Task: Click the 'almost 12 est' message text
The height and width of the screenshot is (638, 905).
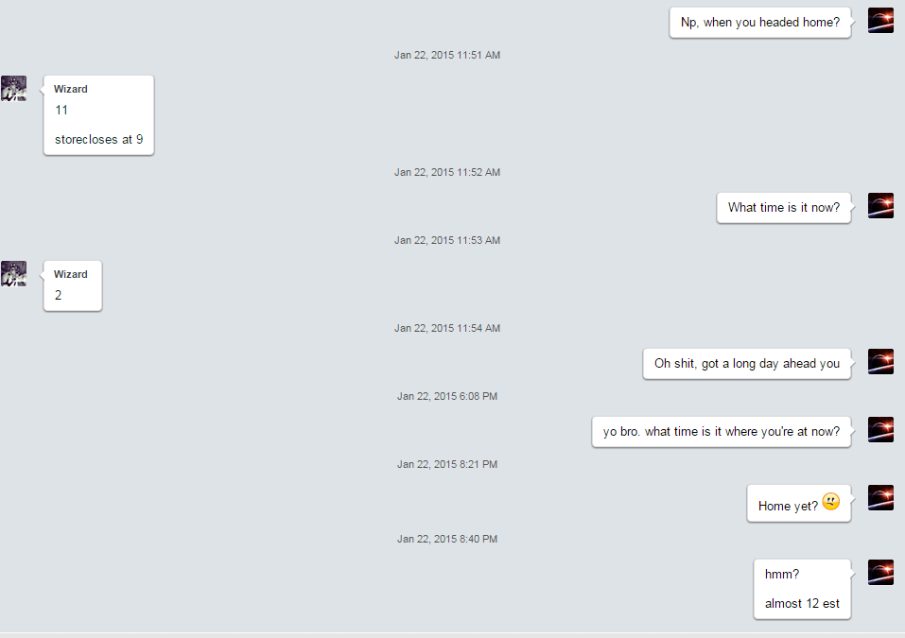Action: click(x=802, y=603)
